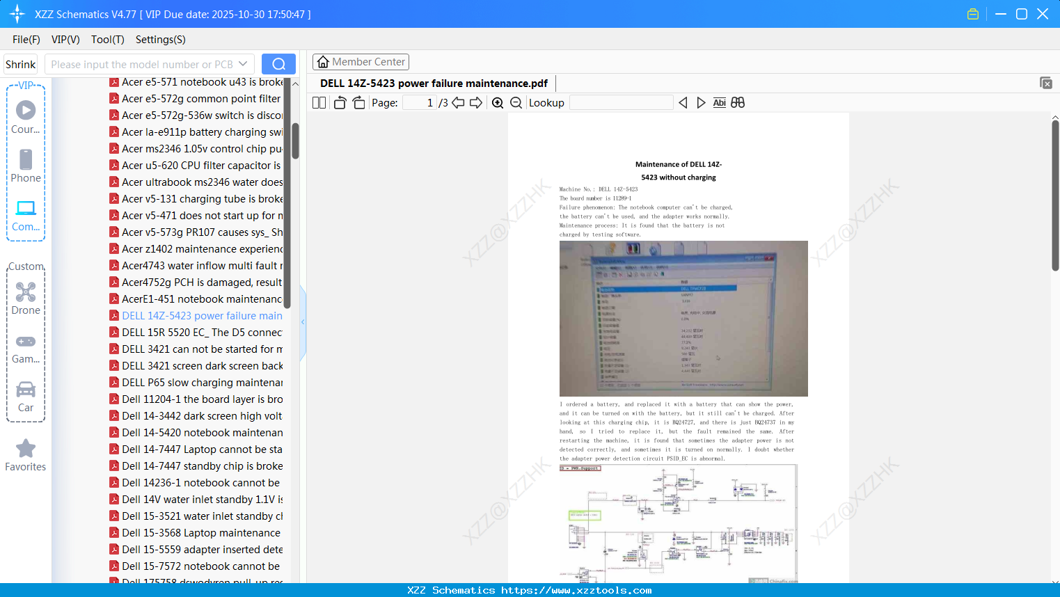Open AcerE1-451 notebook maintenance file
The image size is (1060, 597).
196,299
